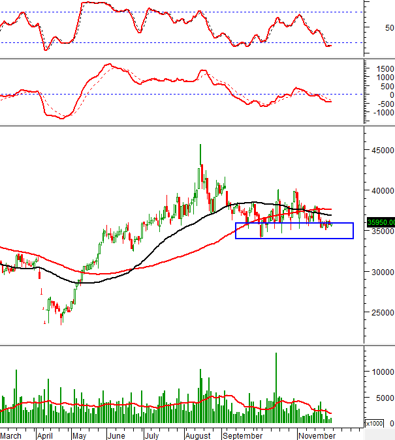Click the July label on time axis

point(151,435)
